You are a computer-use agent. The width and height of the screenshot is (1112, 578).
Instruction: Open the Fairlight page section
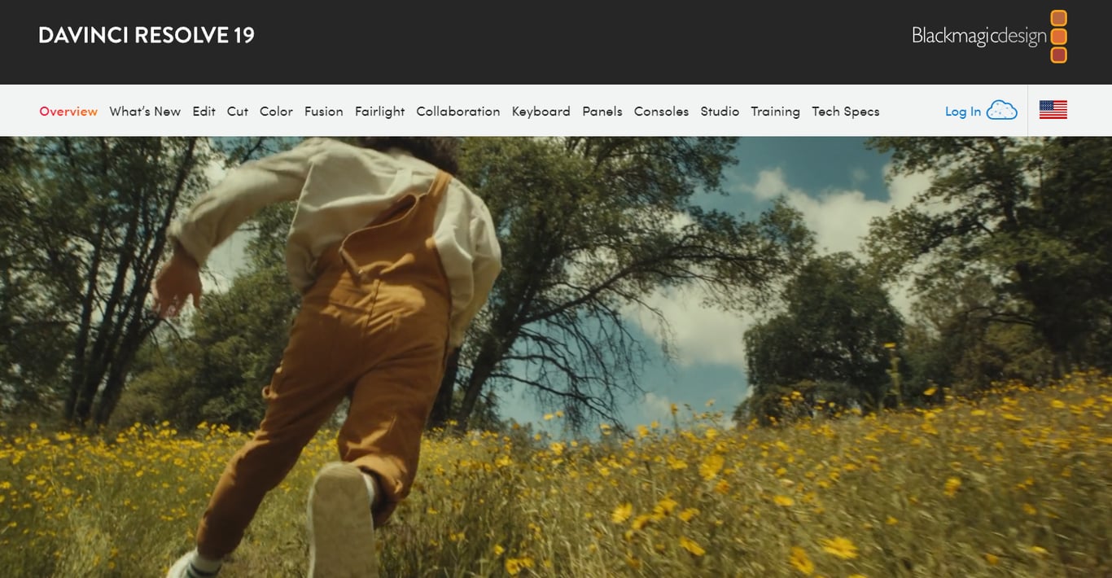pos(379,112)
